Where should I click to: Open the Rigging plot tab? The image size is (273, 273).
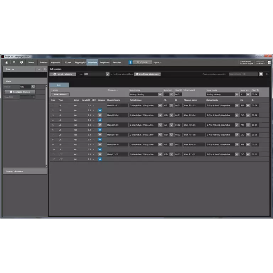tap(80, 63)
